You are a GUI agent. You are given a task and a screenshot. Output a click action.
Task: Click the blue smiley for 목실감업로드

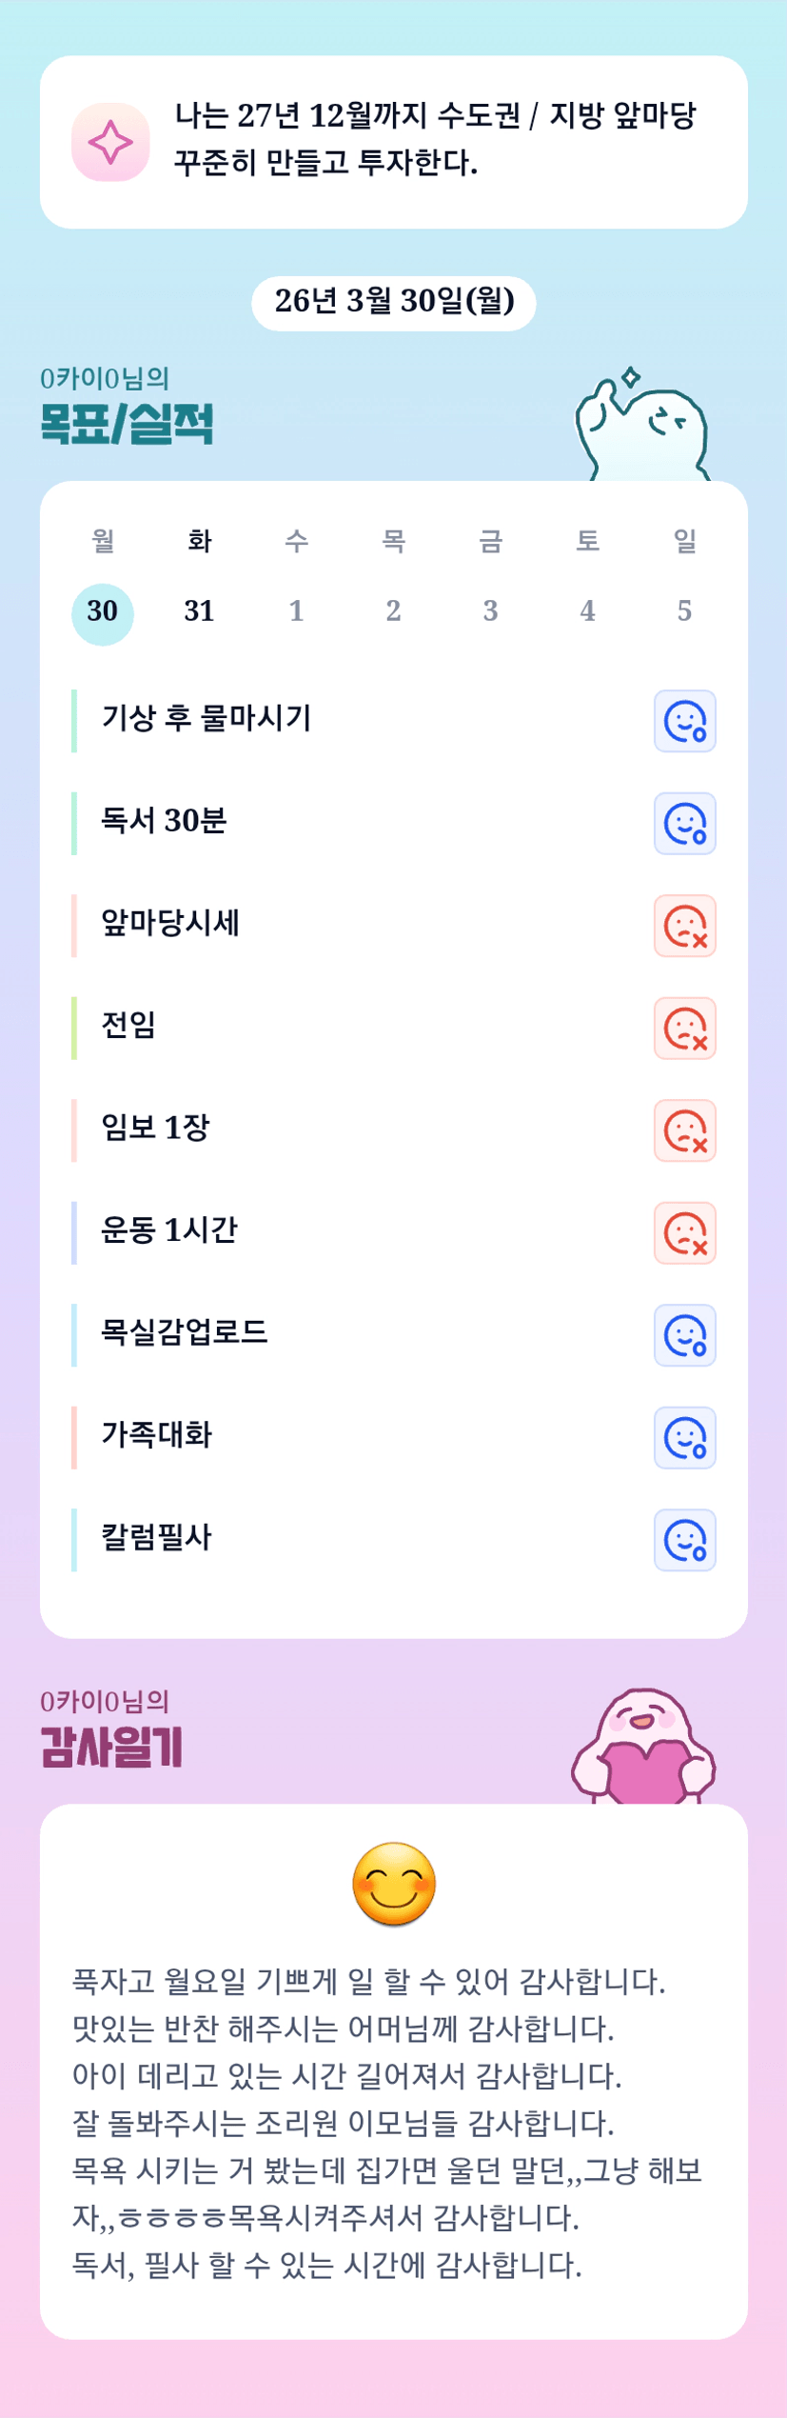[684, 1335]
